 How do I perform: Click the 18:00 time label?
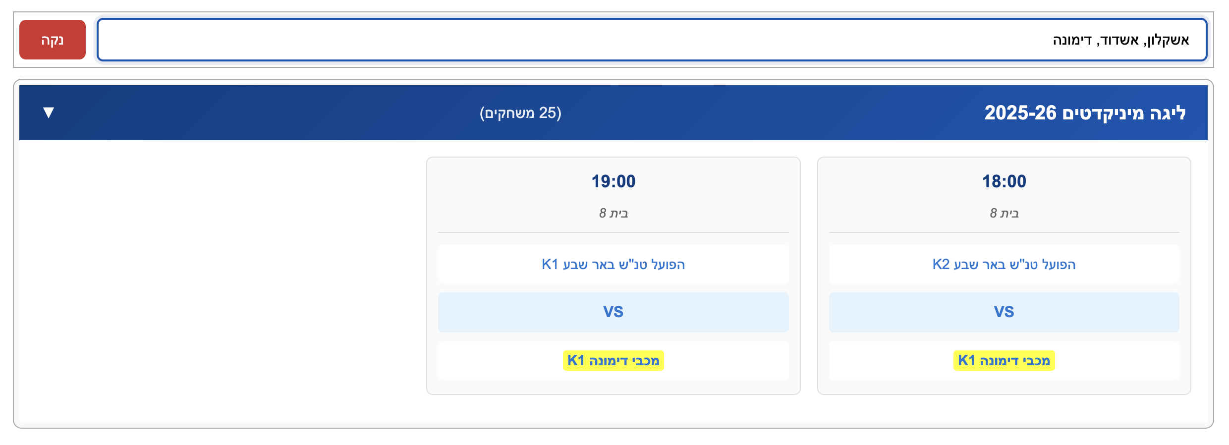tap(1004, 181)
